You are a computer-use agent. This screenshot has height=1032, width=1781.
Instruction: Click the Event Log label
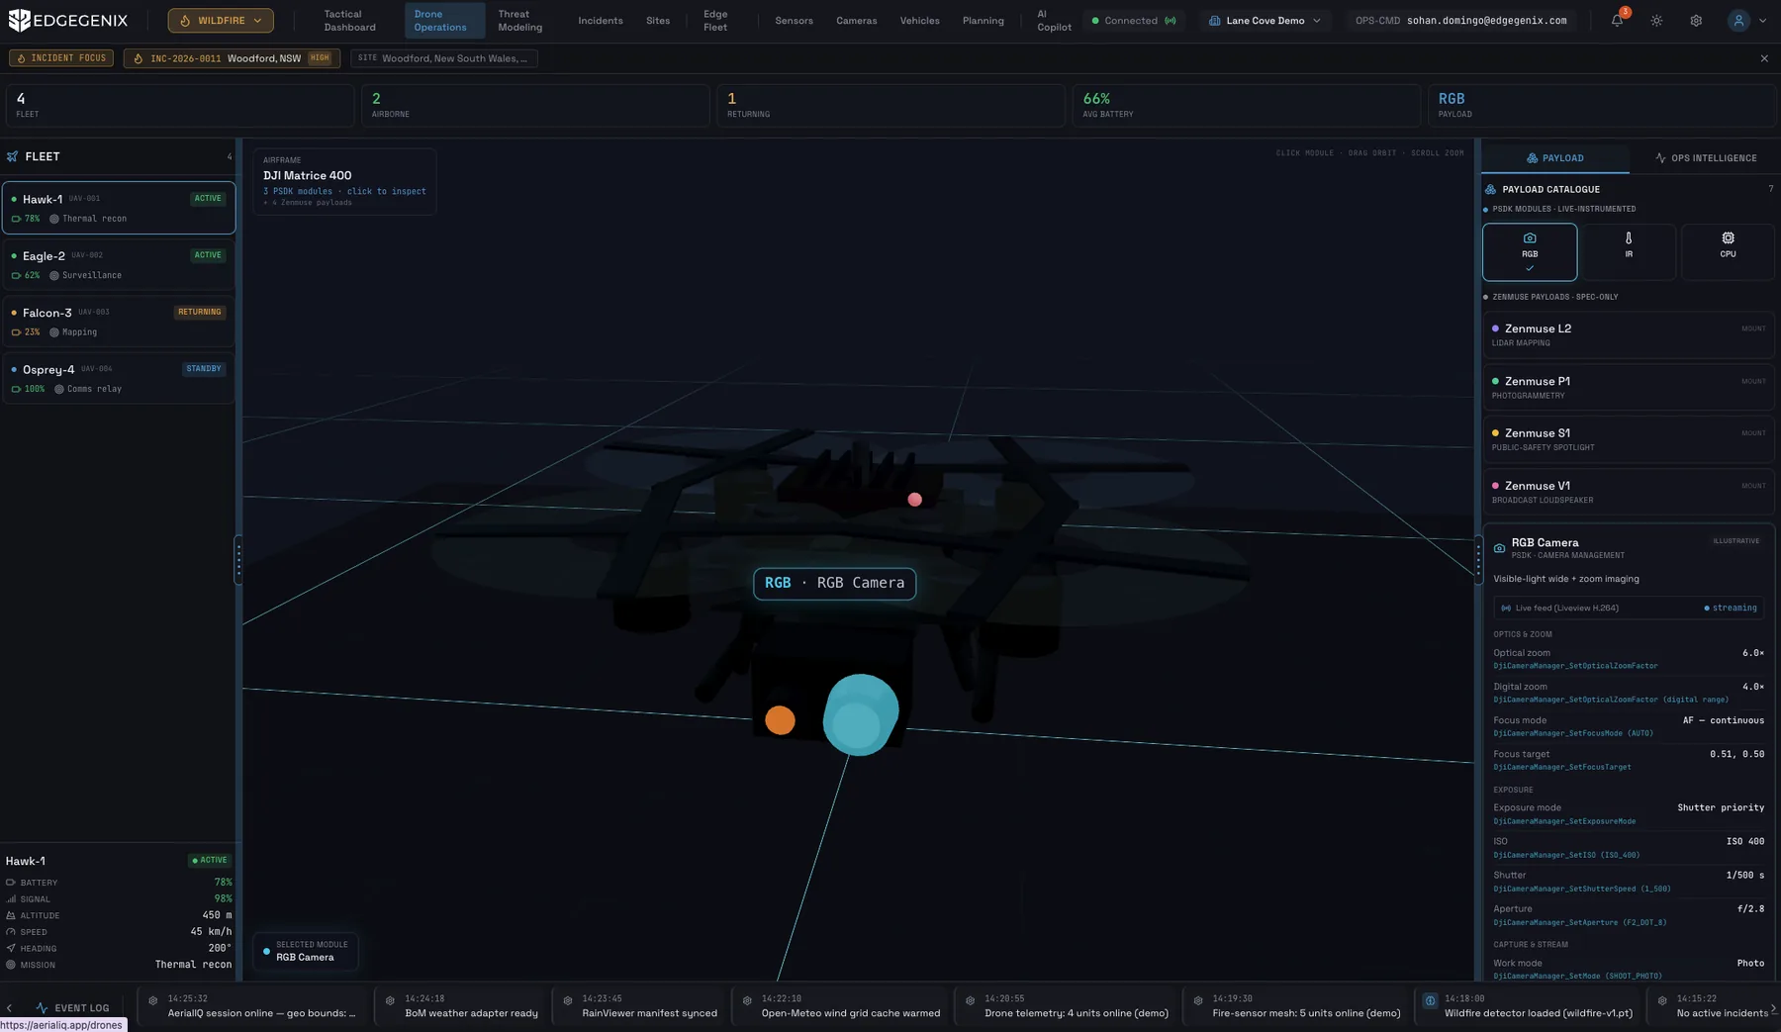[82, 1008]
